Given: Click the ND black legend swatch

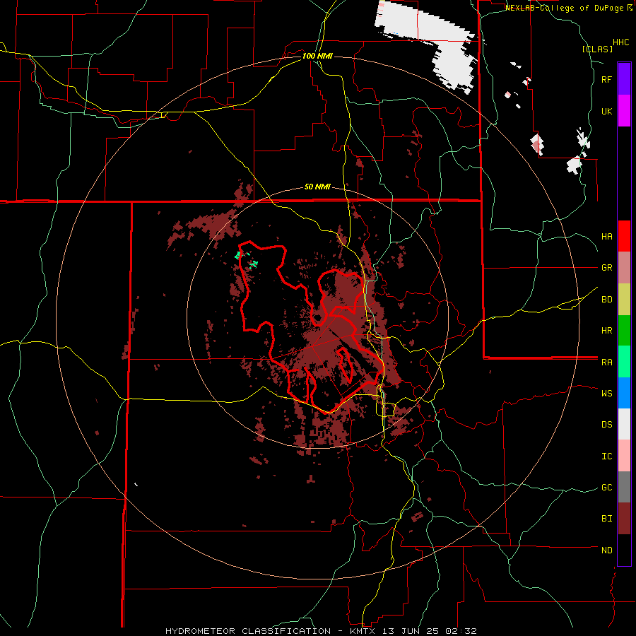Looking at the screenshot, I should pos(624,550).
